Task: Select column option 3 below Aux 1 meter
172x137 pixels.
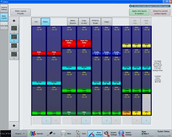Action: coord(77,120)
